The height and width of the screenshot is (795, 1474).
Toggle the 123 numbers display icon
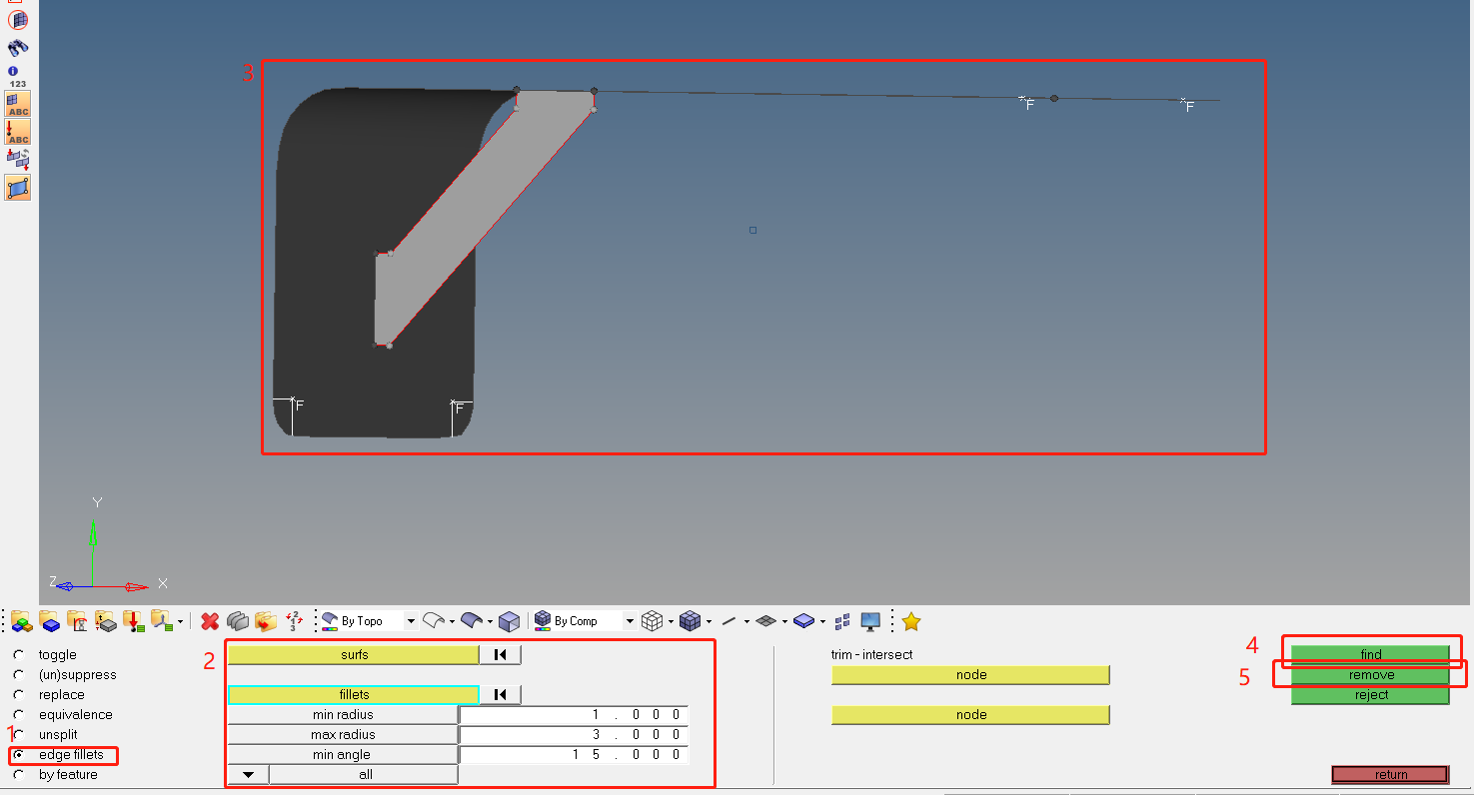point(17,77)
